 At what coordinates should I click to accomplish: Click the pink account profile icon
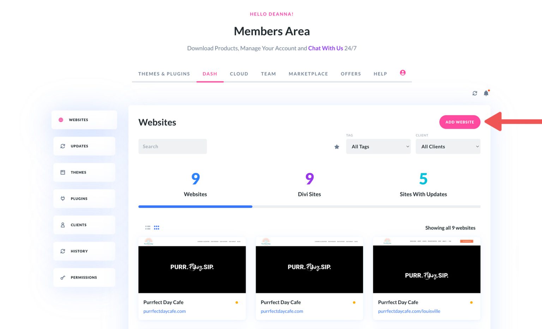coord(403,72)
